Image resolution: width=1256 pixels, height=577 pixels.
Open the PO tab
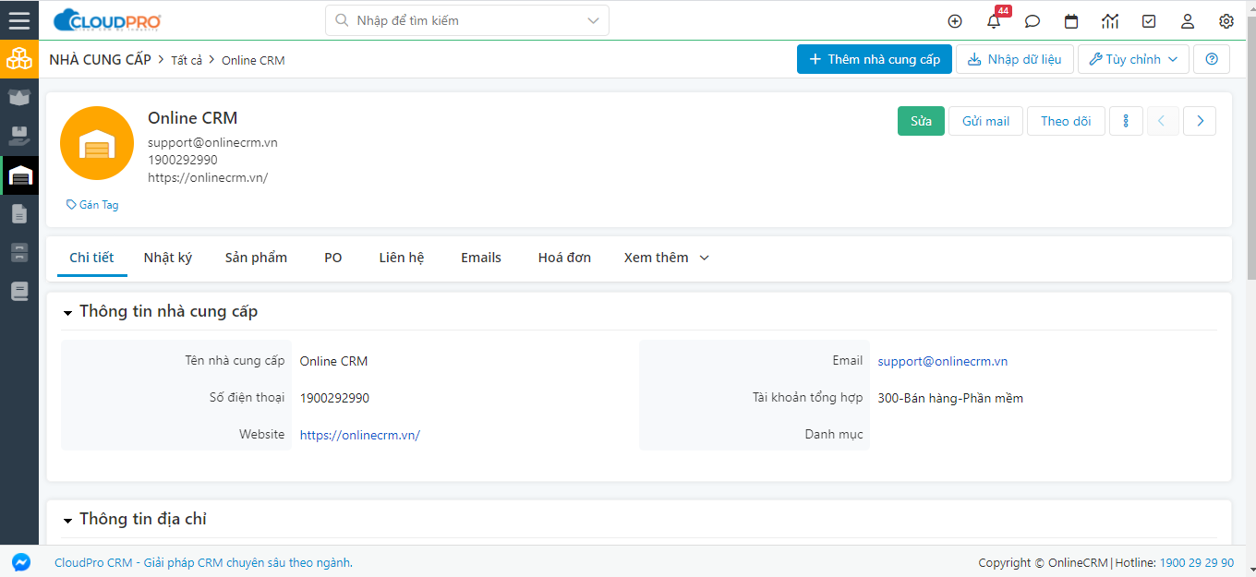(x=333, y=258)
